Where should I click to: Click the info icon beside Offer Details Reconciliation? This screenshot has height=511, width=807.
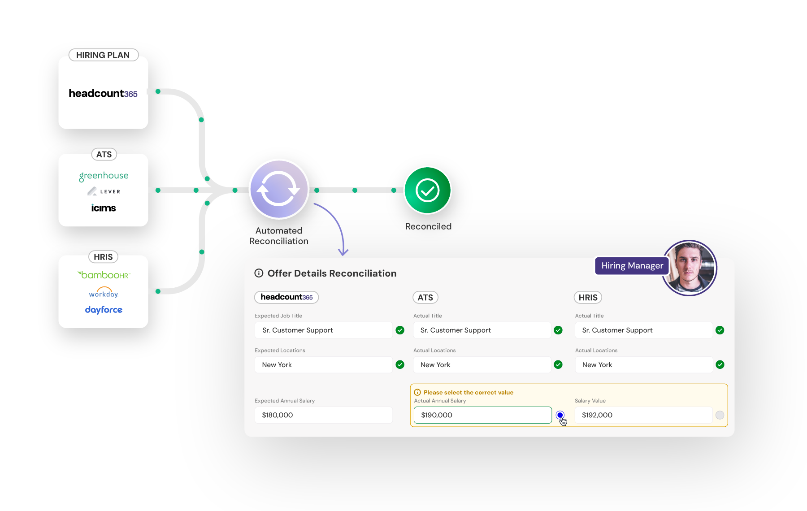259,273
